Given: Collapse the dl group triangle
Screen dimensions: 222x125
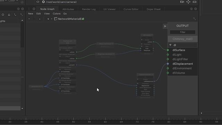Looking at the screenshot, I should (x=170, y=45).
